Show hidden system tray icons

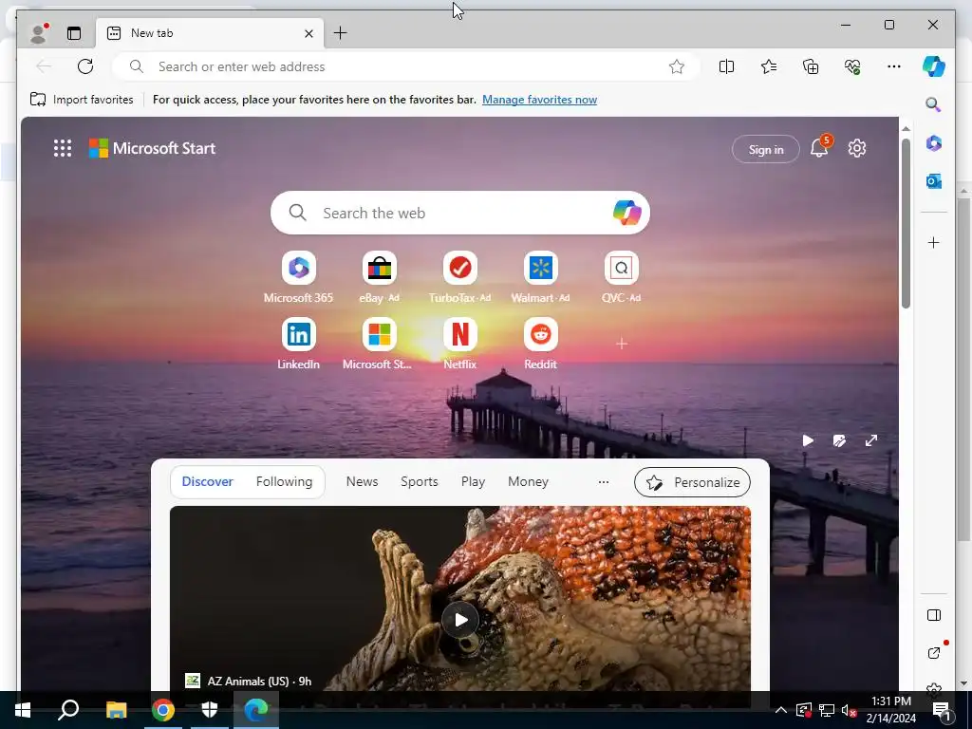tap(781, 710)
